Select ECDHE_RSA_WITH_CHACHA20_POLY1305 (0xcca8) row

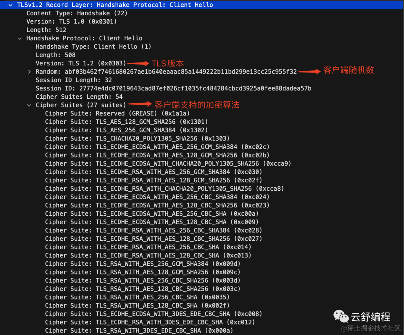(x=164, y=189)
